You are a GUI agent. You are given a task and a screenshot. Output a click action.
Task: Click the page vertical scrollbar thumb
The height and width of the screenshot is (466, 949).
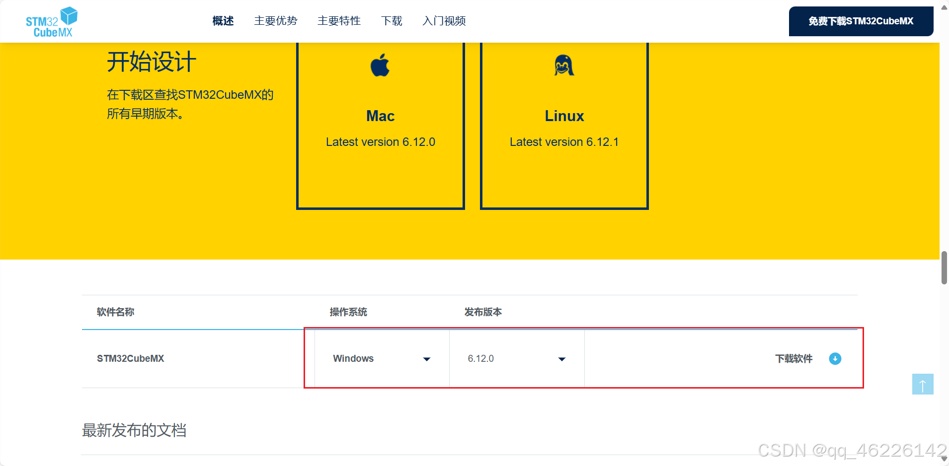pyautogui.click(x=944, y=267)
